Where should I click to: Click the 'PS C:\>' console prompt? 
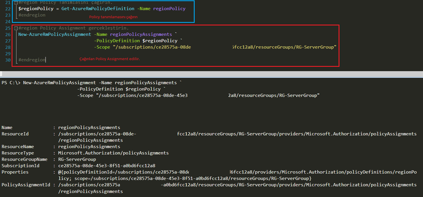coord(11,83)
